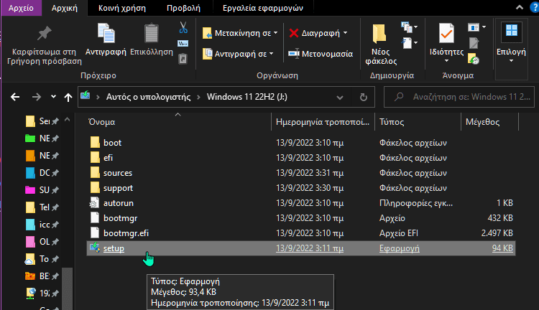Pin to Quick access (Καρφίτσωμα)
This screenshot has height=310, width=539.
pyautogui.click(x=45, y=44)
